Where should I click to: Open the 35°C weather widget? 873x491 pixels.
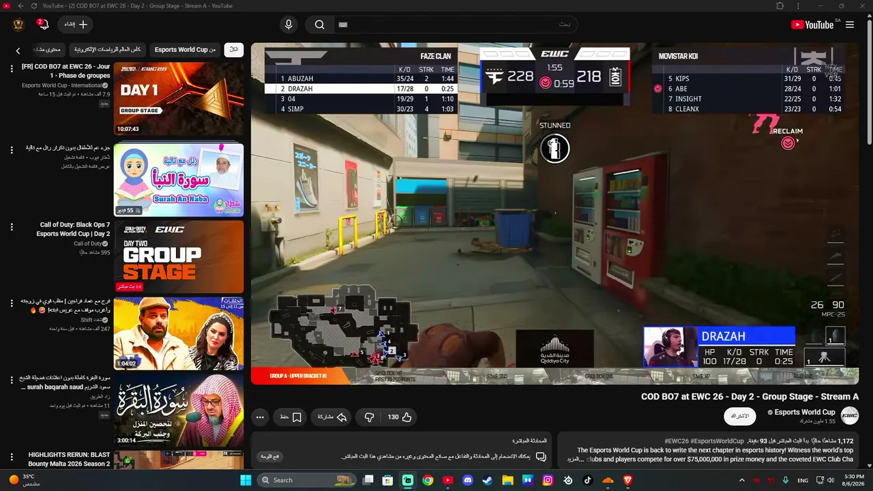pos(25,480)
